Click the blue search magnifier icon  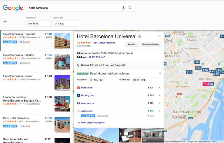coord(130,8)
